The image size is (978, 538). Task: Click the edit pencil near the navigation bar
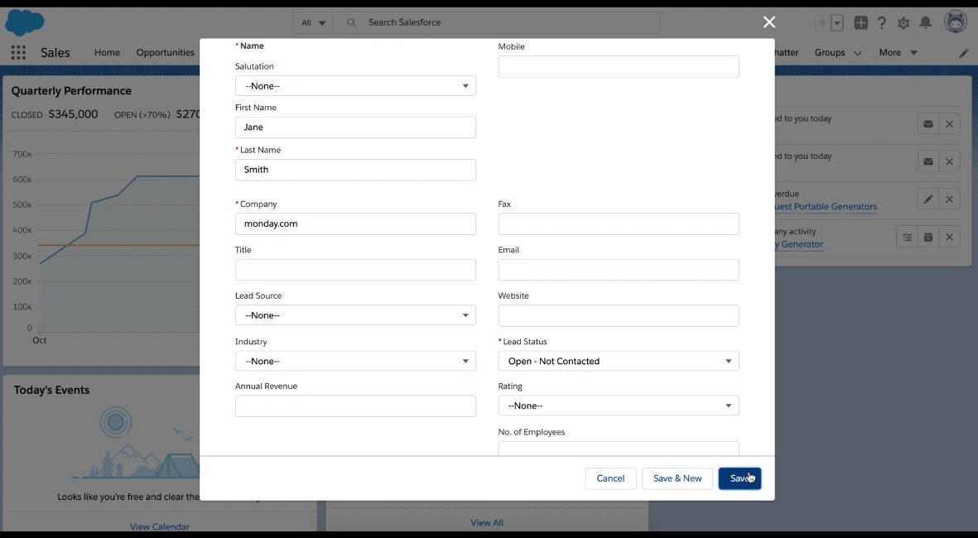coord(963,52)
